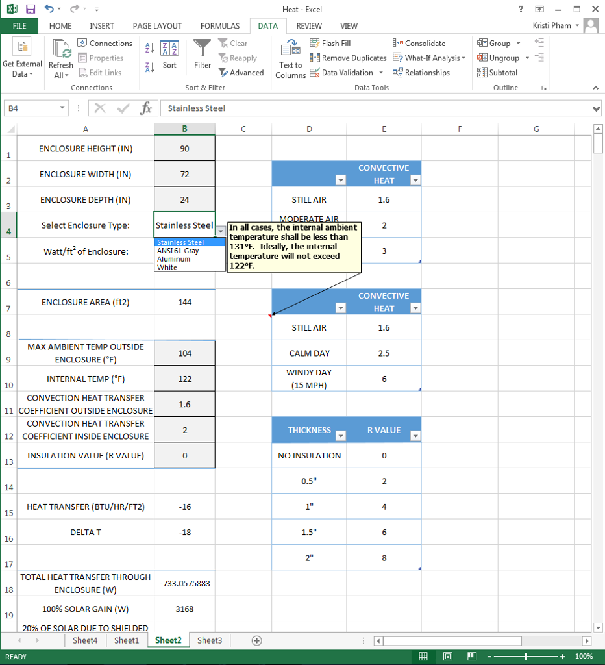The image size is (605, 665).
Task: Click 100% zoom level
Action: pos(584,657)
